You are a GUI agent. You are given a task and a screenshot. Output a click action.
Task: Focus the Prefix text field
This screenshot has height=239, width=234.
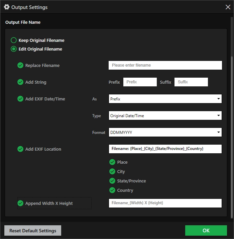(140, 82)
